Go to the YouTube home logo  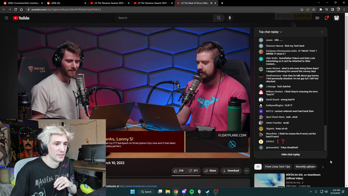[21, 18]
